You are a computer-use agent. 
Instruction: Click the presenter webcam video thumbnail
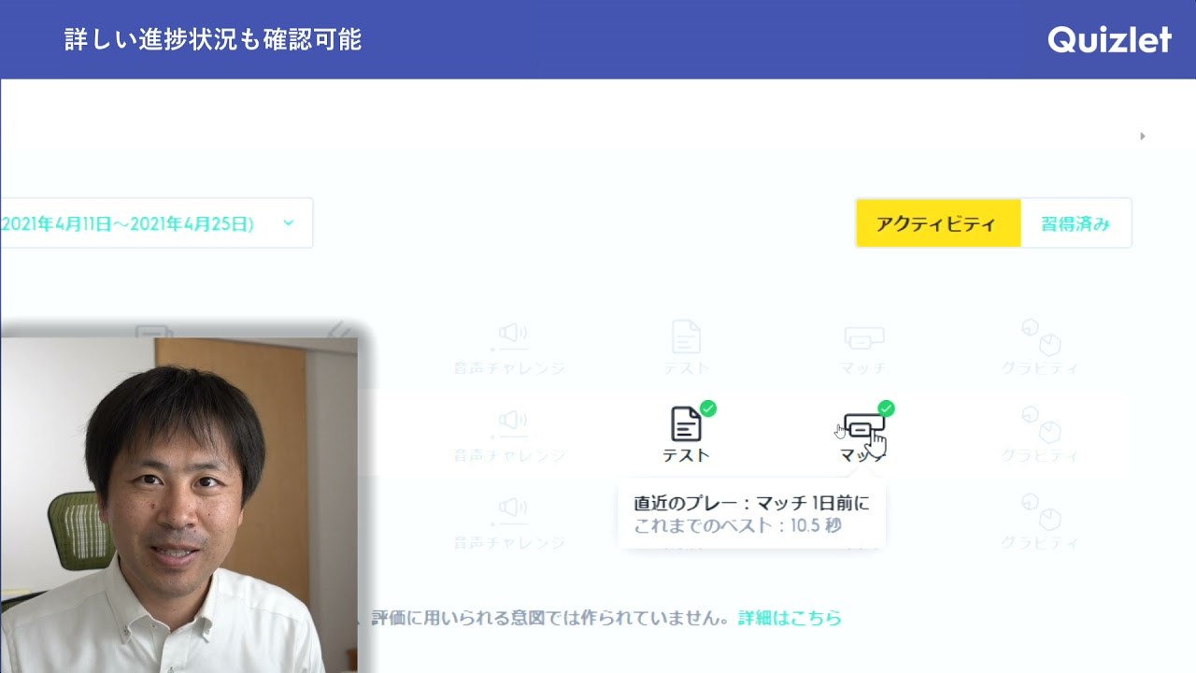[178, 505]
